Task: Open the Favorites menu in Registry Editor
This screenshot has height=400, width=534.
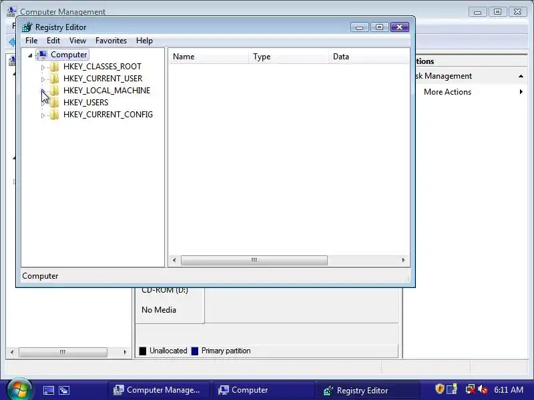Action: (x=111, y=41)
